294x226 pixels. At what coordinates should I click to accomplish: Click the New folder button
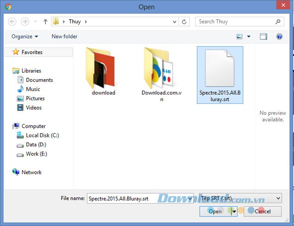[64, 37]
